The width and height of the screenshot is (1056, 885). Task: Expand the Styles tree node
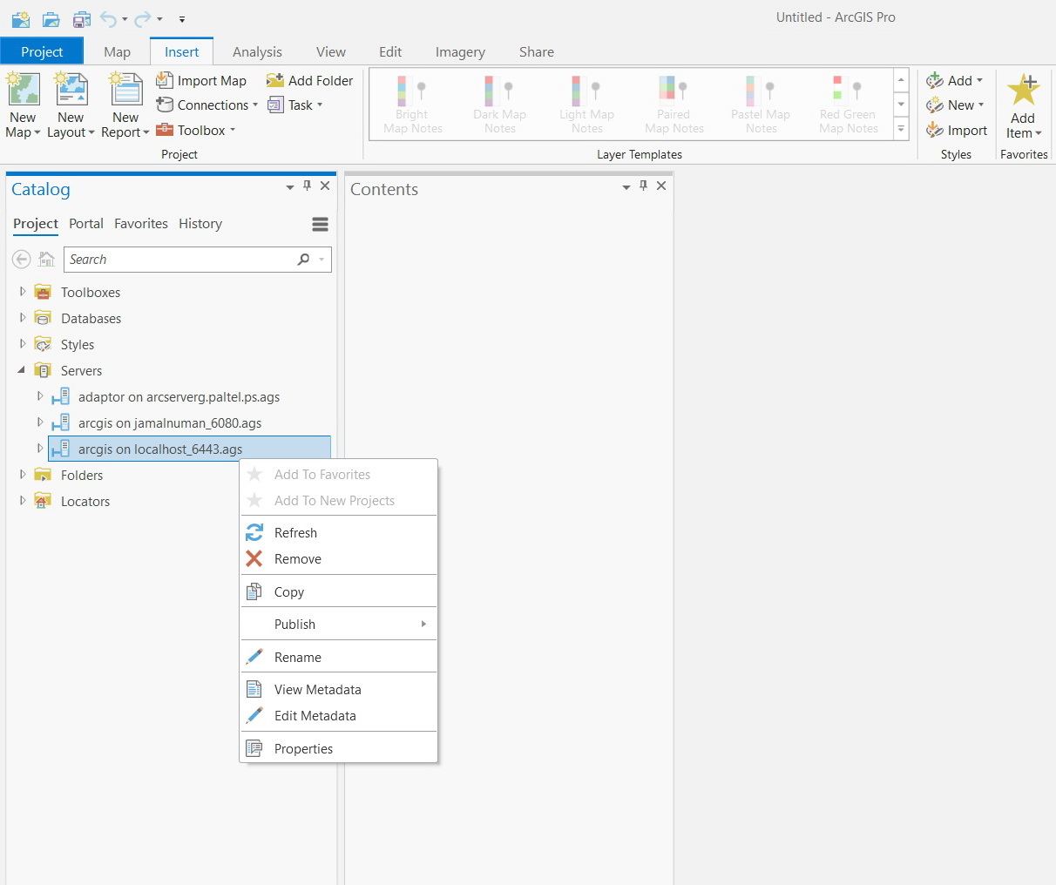23,344
